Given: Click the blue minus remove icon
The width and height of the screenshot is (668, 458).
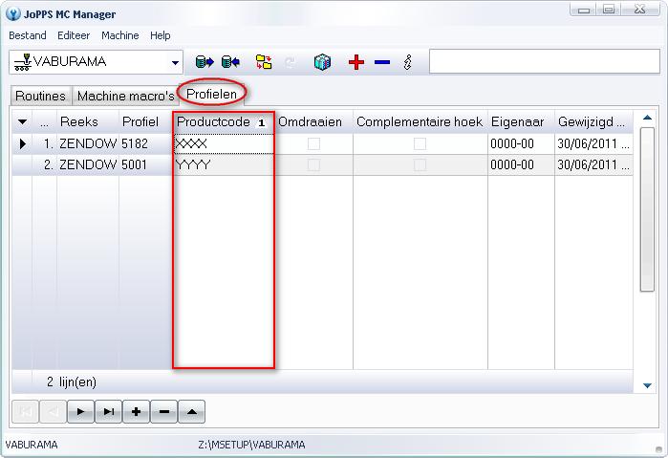Looking at the screenshot, I should (382, 62).
